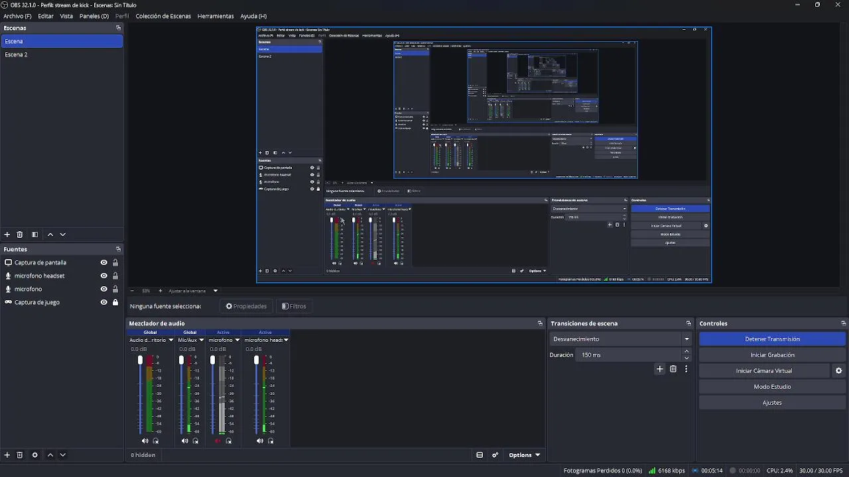Delete the selected scene with trash icon

coord(20,235)
